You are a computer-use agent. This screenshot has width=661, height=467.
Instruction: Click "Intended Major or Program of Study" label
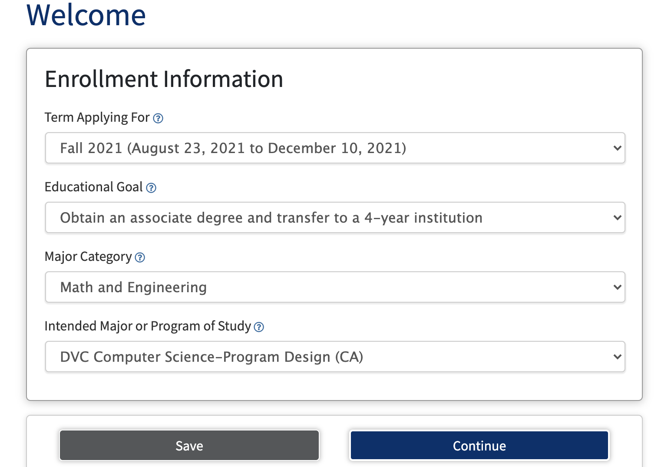148,327
